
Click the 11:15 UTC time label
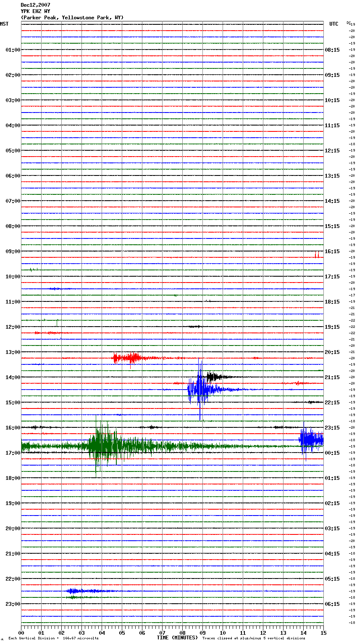coord(332,126)
